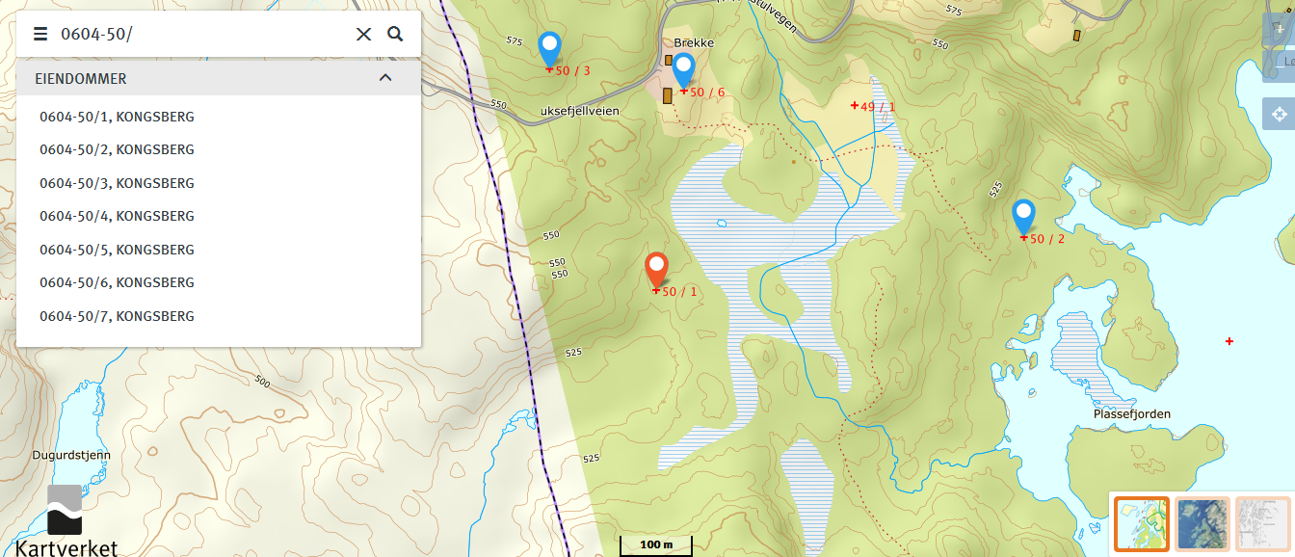The image size is (1295, 557).
Task: Click the EIENDOMMER section header
Action: tap(219, 78)
